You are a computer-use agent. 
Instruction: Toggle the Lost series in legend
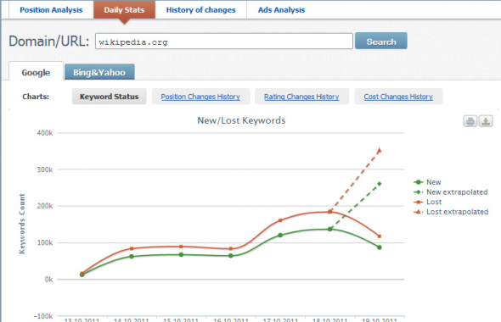[x=427, y=202]
